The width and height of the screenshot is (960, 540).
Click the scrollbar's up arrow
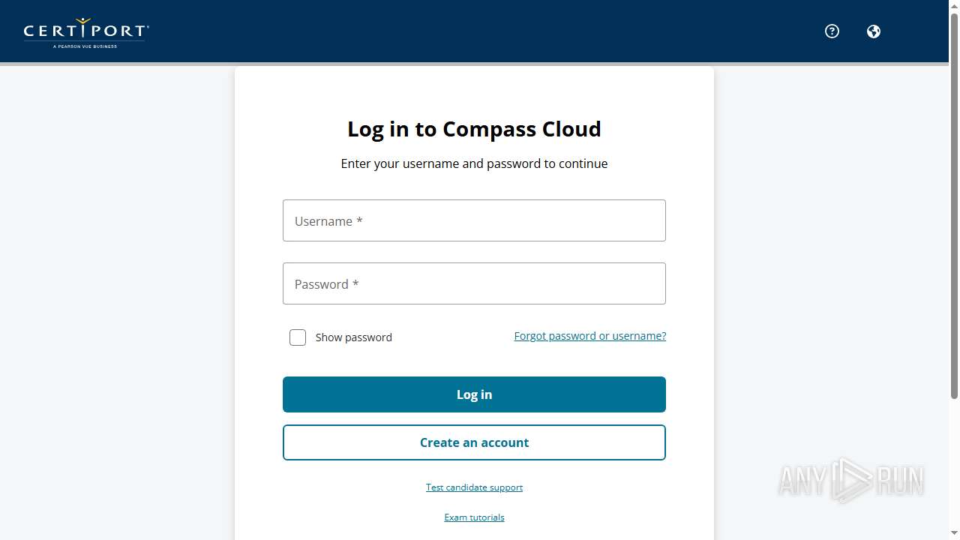(954, 6)
